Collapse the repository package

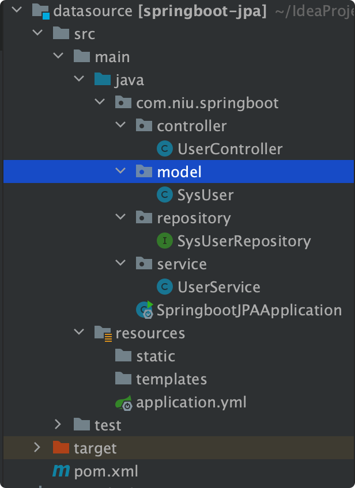(120, 218)
